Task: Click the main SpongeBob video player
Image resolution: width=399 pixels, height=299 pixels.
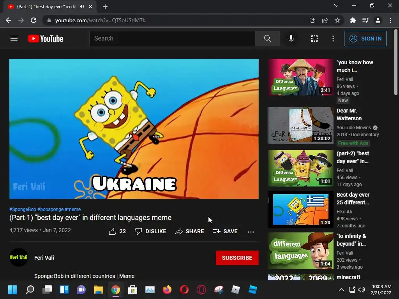Action: pos(134,128)
